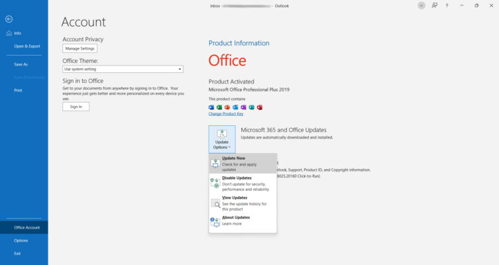Click the purple OneNote product icon
499x265 pixels.
tap(243, 107)
